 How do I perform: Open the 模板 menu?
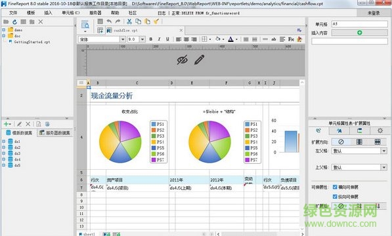point(31,13)
